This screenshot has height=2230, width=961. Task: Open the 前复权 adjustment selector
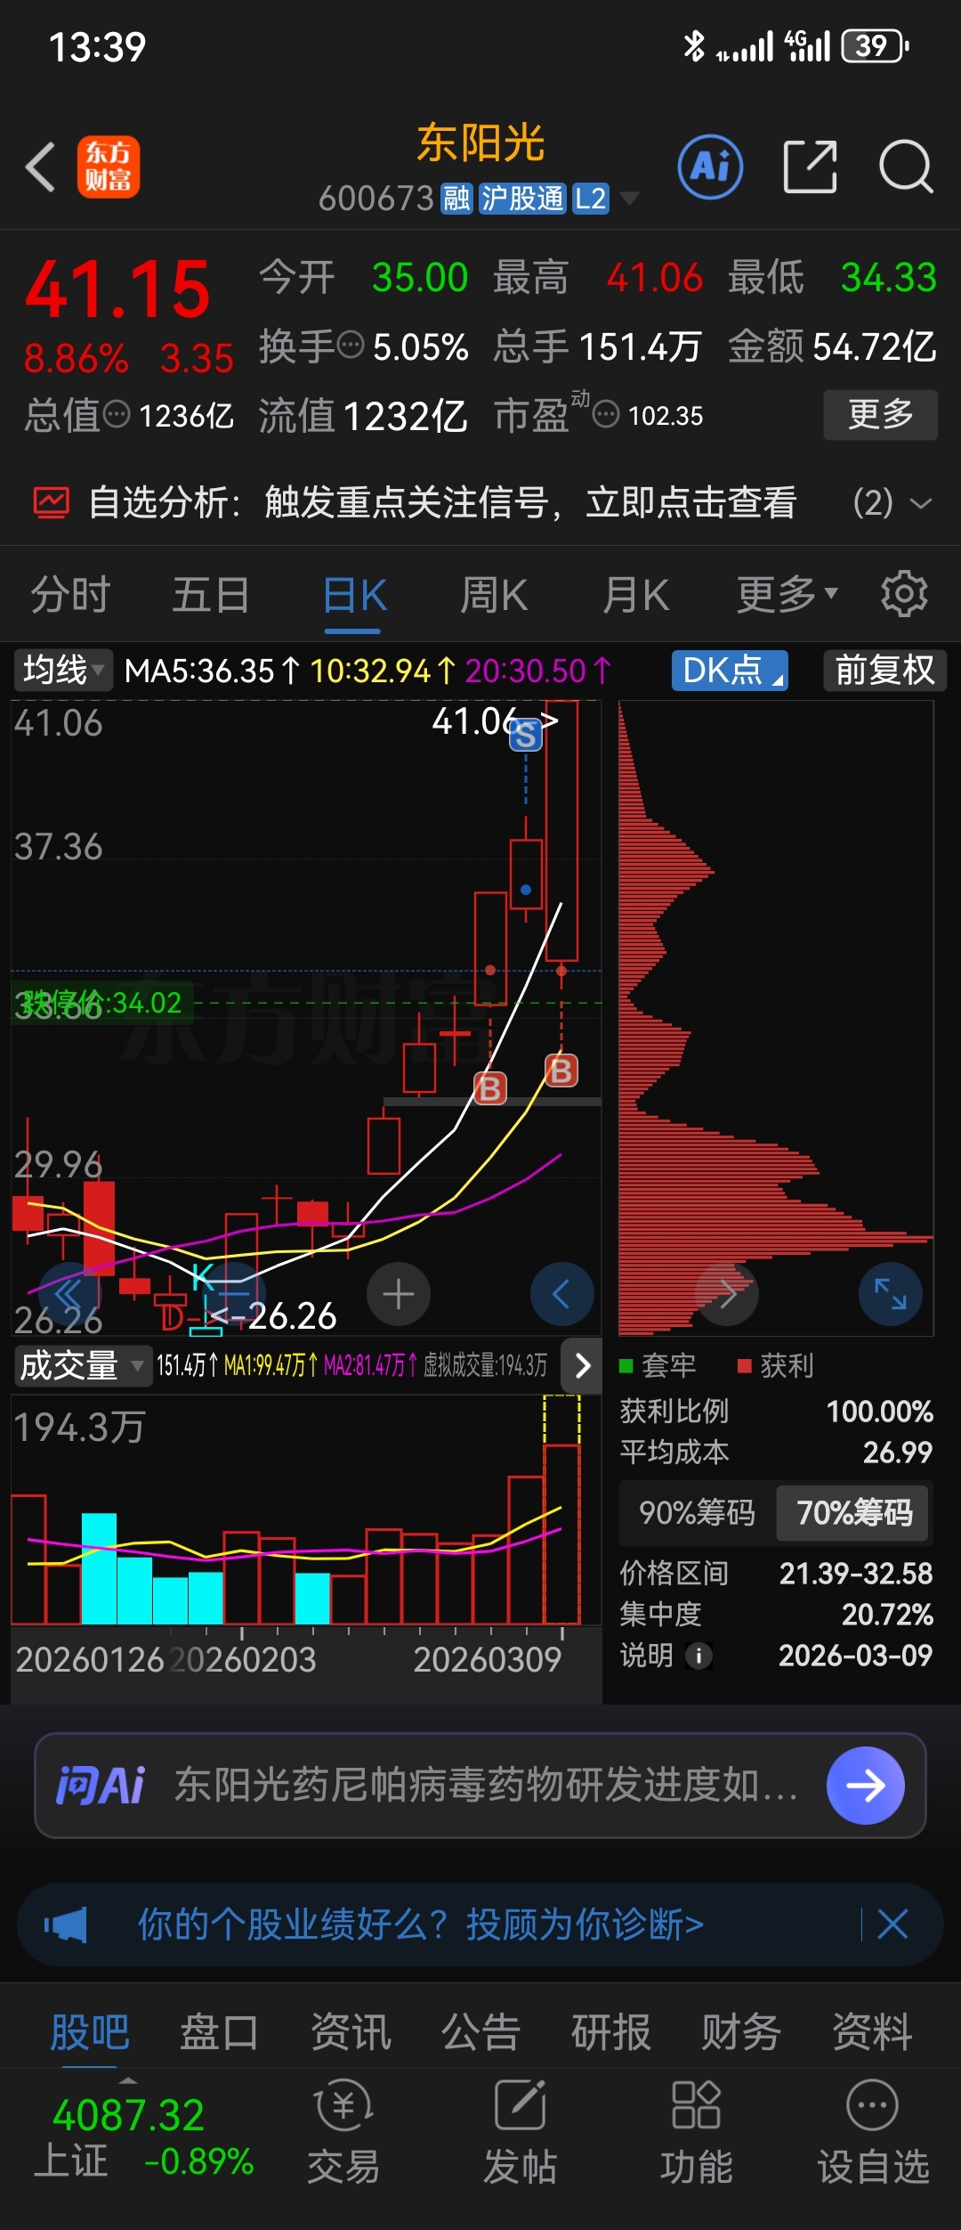[x=884, y=670]
